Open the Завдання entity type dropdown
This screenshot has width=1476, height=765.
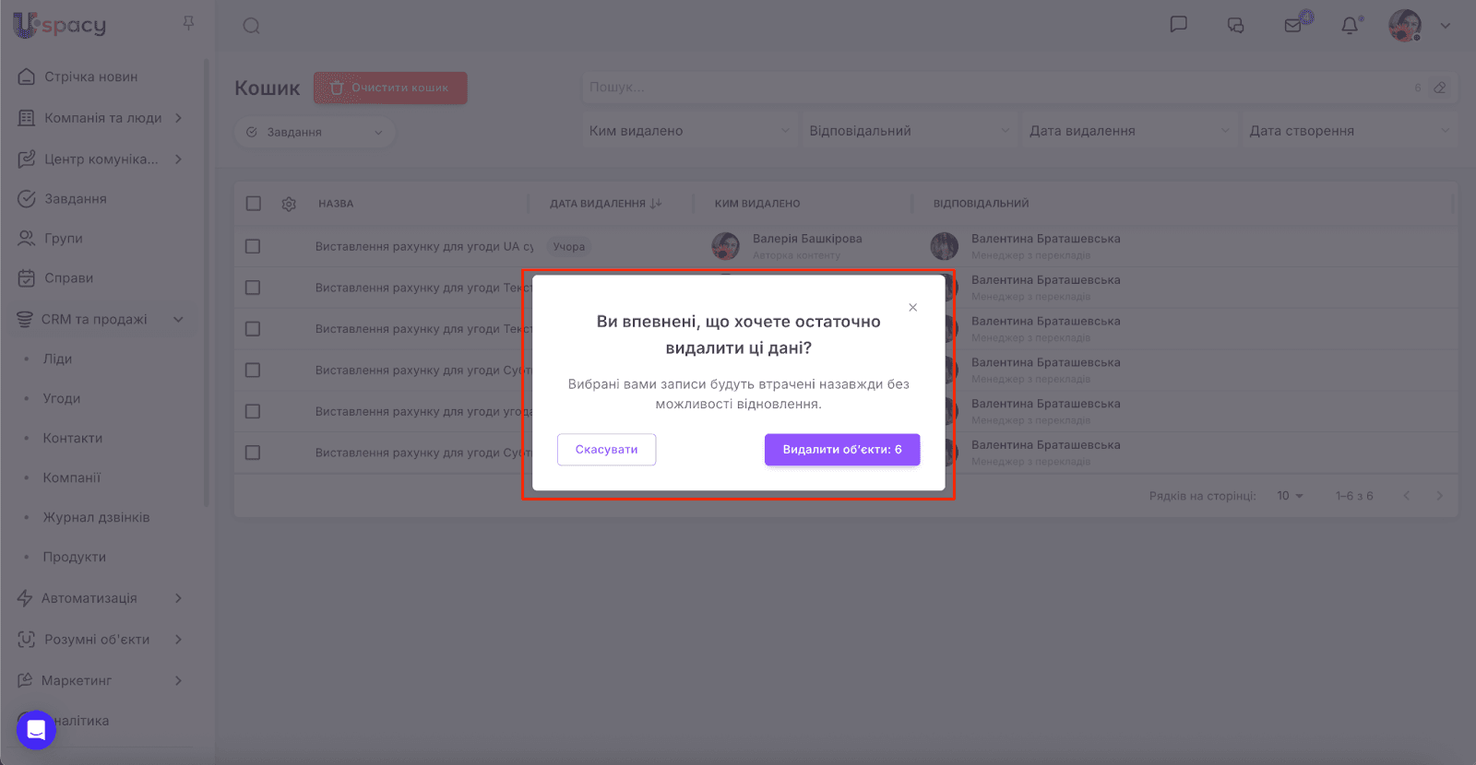(x=315, y=133)
